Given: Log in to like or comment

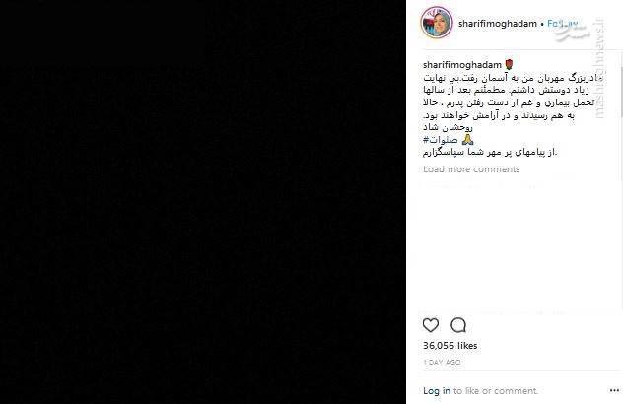Looking at the screenshot, I should (437, 391).
